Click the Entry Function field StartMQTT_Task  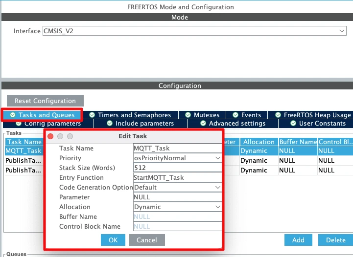177,177
